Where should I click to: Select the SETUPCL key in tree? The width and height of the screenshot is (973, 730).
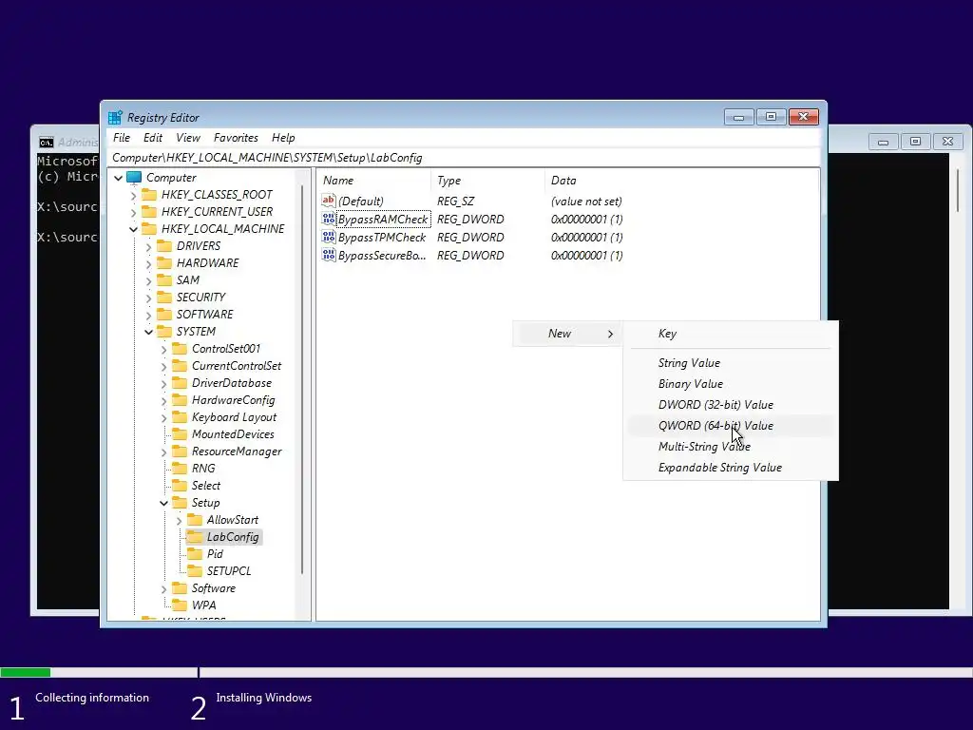(229, 571)
